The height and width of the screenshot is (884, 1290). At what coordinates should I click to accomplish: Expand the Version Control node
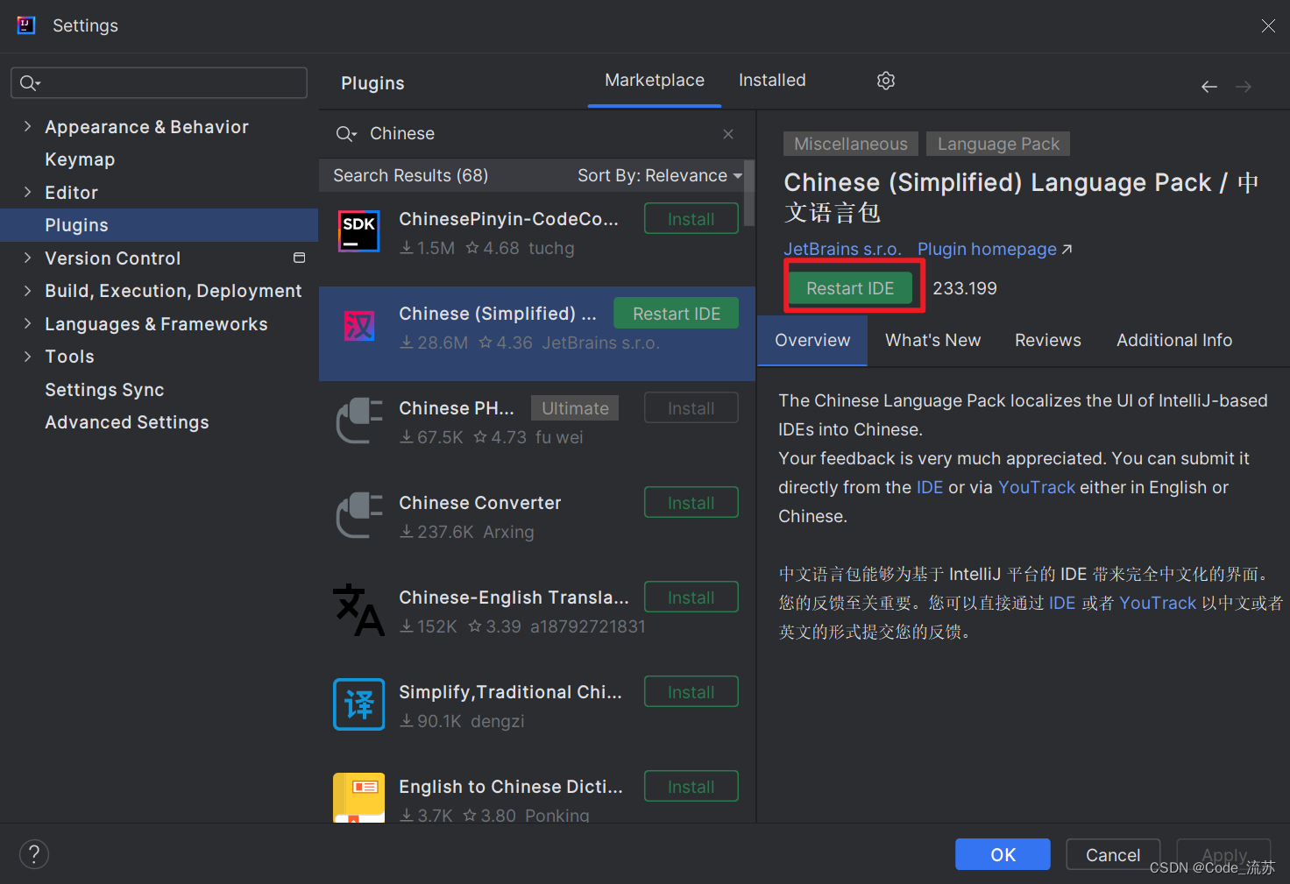coord(27,258)
